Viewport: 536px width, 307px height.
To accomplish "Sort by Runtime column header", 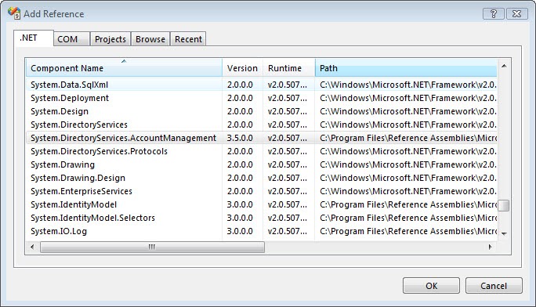I will point(288,68).
